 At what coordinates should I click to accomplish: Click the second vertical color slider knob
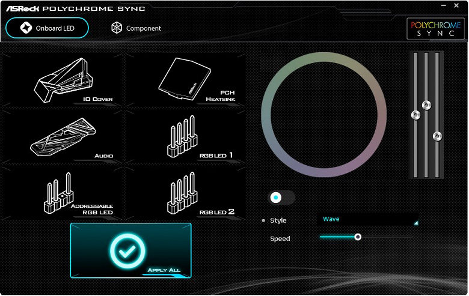tap(426, 105)
